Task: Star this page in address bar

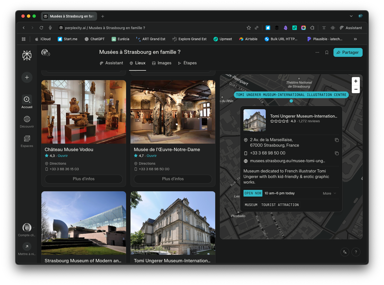Action: tap(249, 28)
